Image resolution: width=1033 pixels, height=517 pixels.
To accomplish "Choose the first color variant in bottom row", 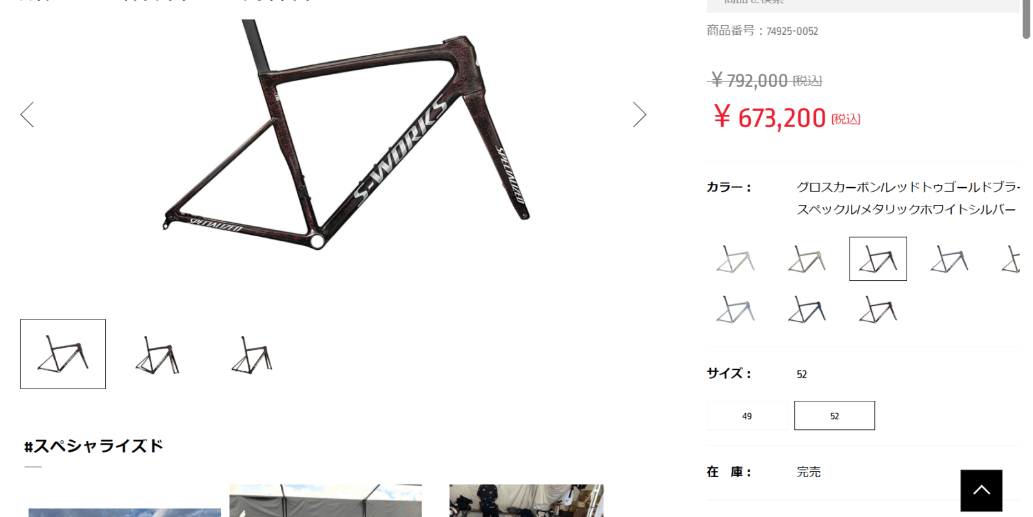I will click(735, 309).
